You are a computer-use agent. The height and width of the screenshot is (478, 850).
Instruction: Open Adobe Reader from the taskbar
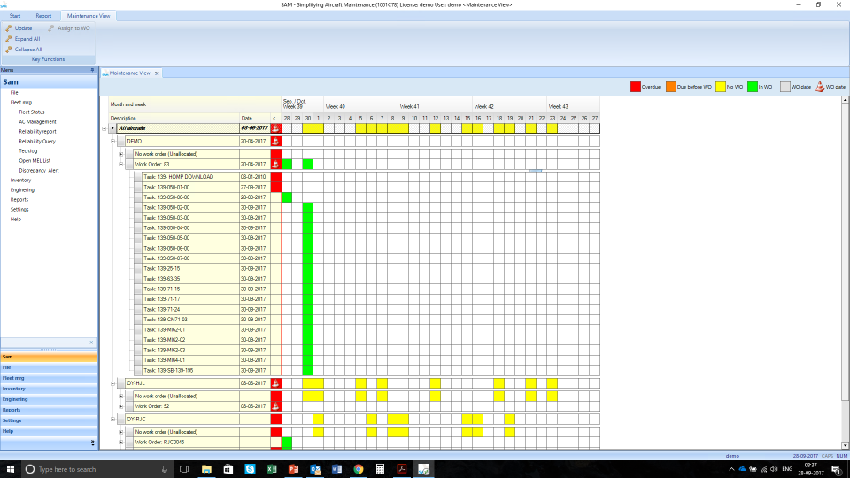(x=402, y=469)
